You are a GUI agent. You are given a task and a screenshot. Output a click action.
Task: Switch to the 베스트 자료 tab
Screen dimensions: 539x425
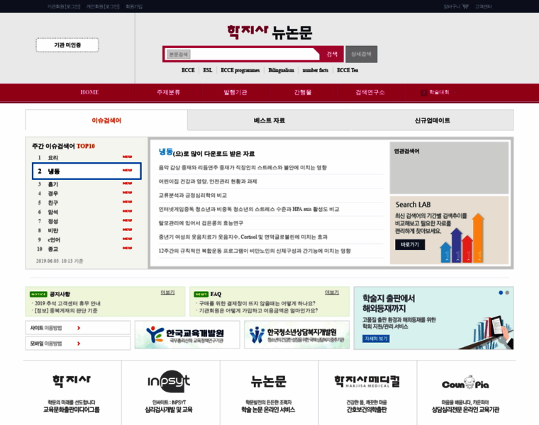coord(269,120)
